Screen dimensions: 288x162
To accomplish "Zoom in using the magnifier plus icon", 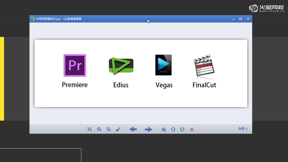I will [x=99, y=129].
